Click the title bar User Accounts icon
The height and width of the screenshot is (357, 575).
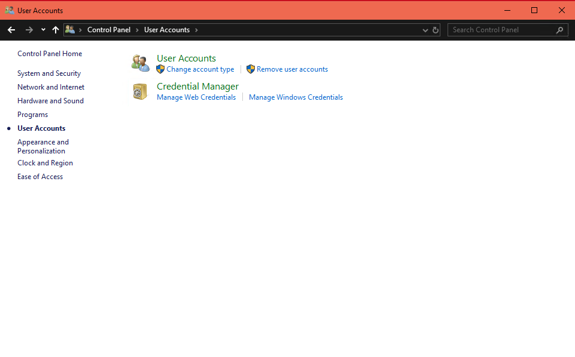[x=10, y=11]
